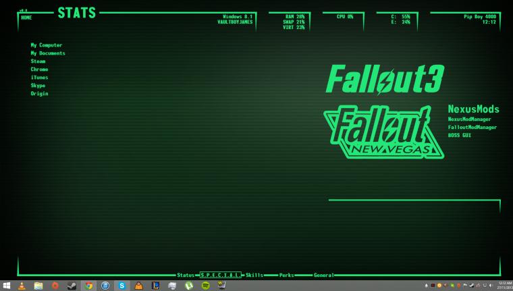Switch to the Skills tab
Image resolution: width=513 pixels, height=291 pixels.
coord(254,275)
